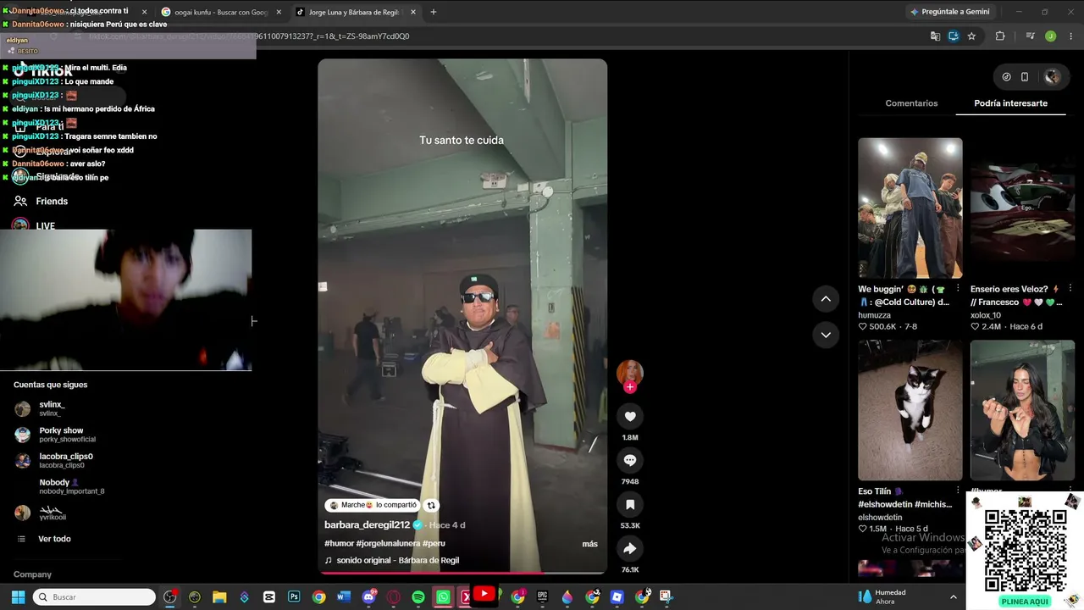Like the TikTok video with heart icon
The width and height of the screenshot is (1084, 610).
630,416
